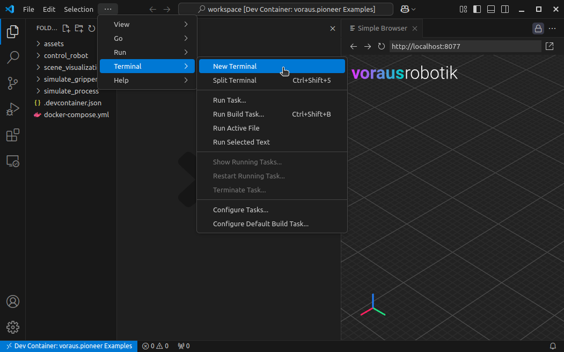Select Run Build Task...

click(x=272, y=114)
